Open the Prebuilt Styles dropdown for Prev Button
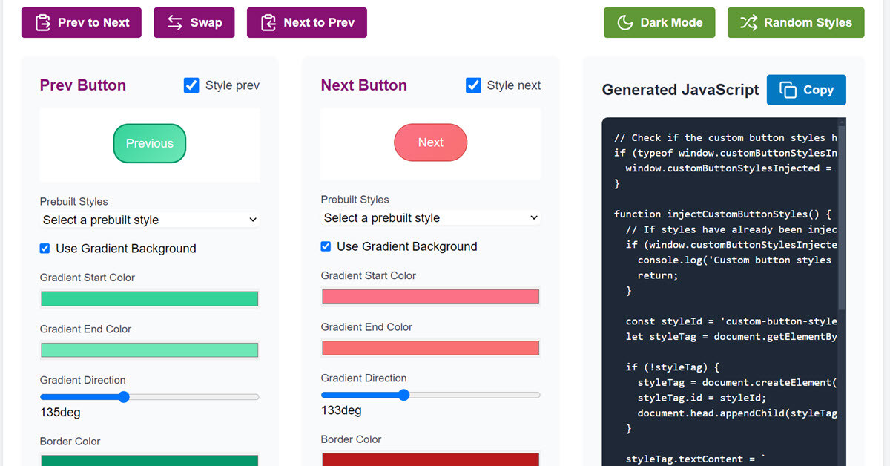 tap(149, 220)
